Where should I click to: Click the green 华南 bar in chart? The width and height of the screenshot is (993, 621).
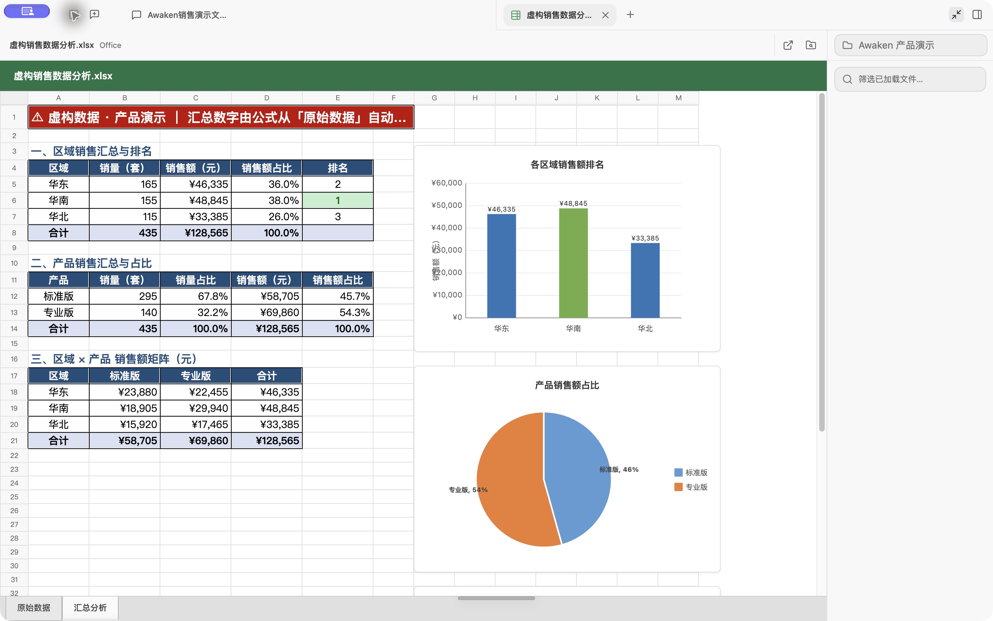pos(573,263)
